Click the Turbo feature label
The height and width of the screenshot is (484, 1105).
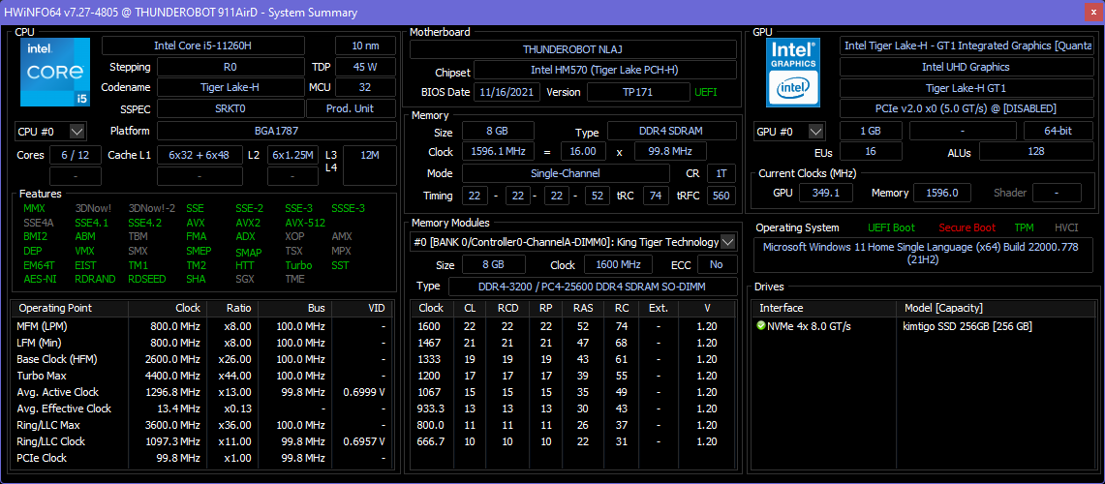click(298, 265)
